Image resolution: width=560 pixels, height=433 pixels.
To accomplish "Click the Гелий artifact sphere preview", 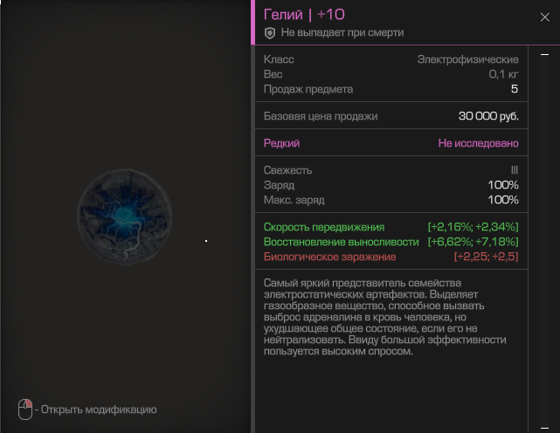I will (124, 216).
